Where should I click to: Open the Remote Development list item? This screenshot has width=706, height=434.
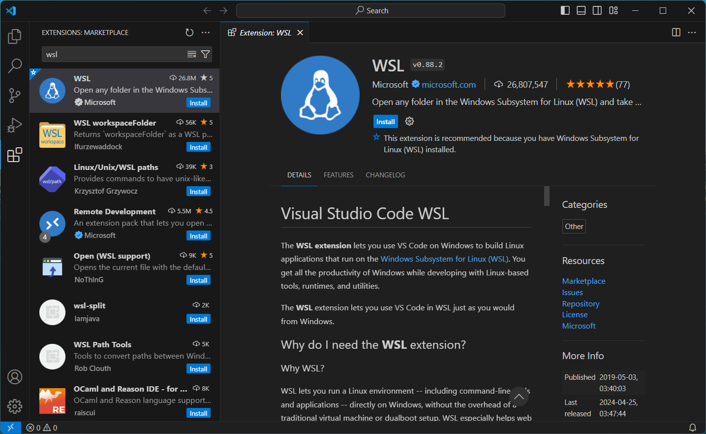click(124, 224)
